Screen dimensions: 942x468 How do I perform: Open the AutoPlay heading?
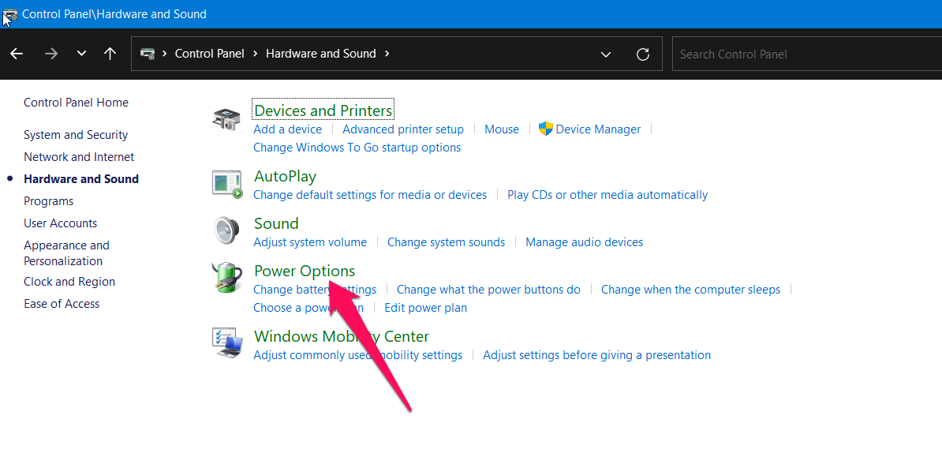click(285, 176)
